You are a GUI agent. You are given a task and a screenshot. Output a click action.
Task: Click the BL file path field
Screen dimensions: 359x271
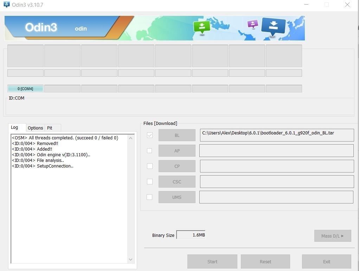coord(277,135)
